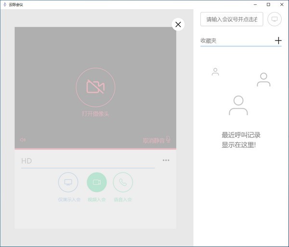Click the medium contact silhouette on right
Viewport: 289px width, 247px height.
[x=263, y=79]
